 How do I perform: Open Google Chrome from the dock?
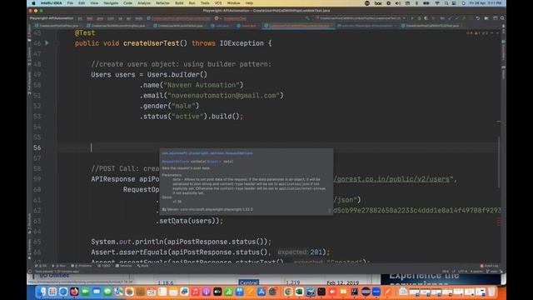click(288, 292)
